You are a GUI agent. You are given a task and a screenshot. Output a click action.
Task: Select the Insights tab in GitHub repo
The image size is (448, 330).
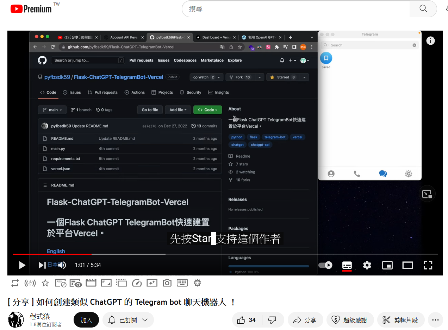click(218, 93)
